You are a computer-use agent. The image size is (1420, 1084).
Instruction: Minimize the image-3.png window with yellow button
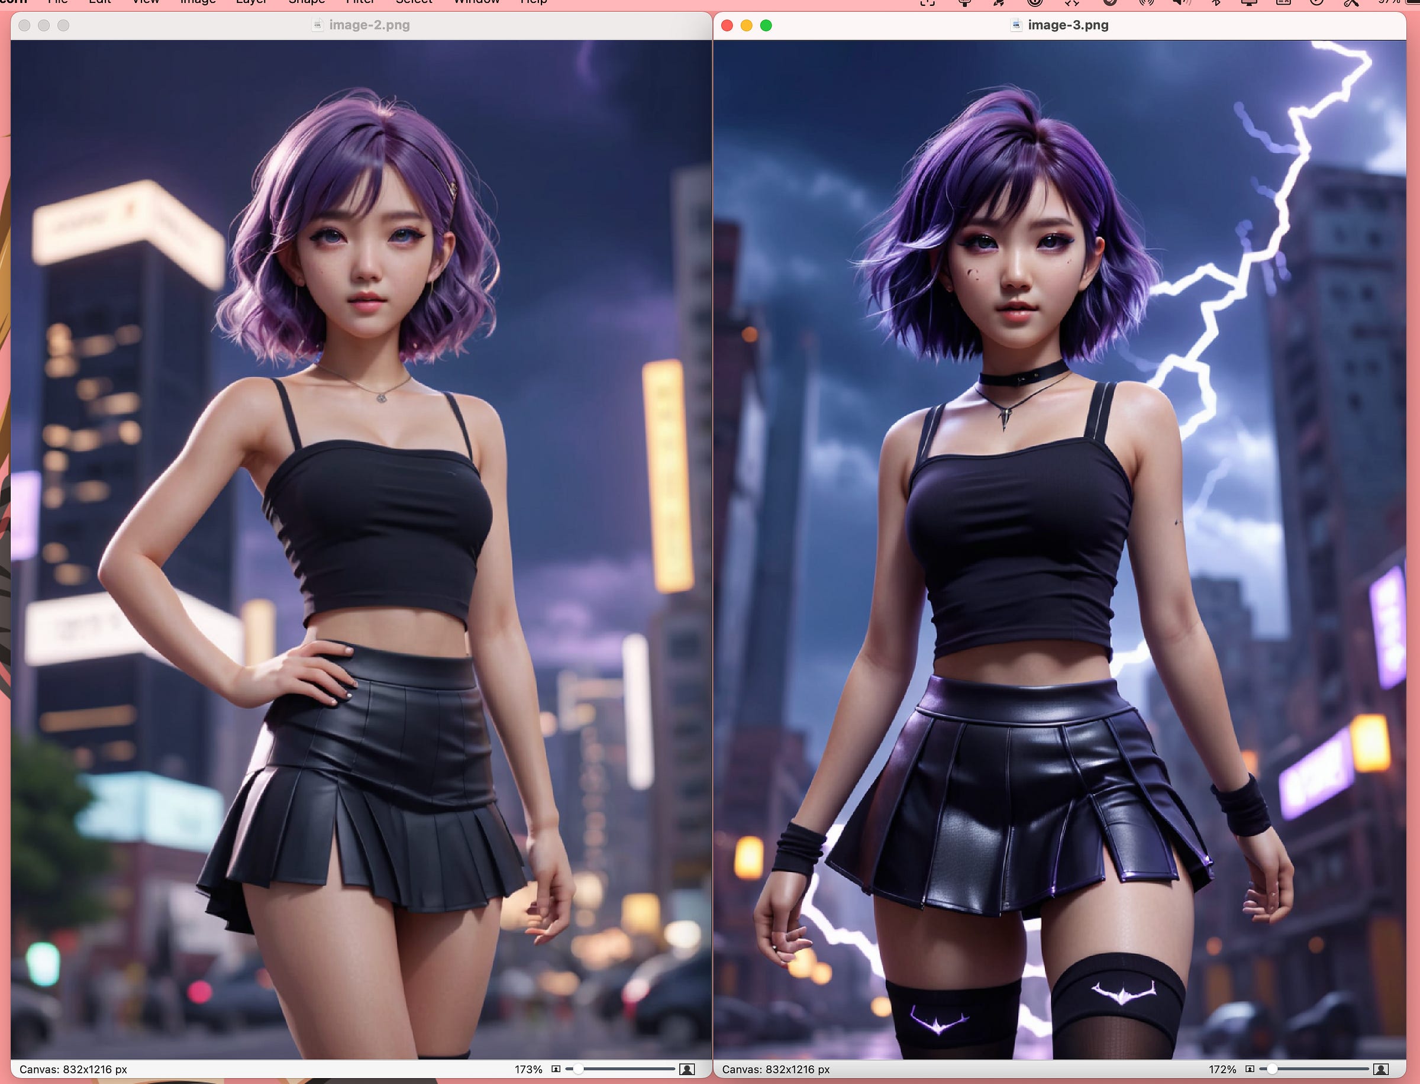click(747, 25)
